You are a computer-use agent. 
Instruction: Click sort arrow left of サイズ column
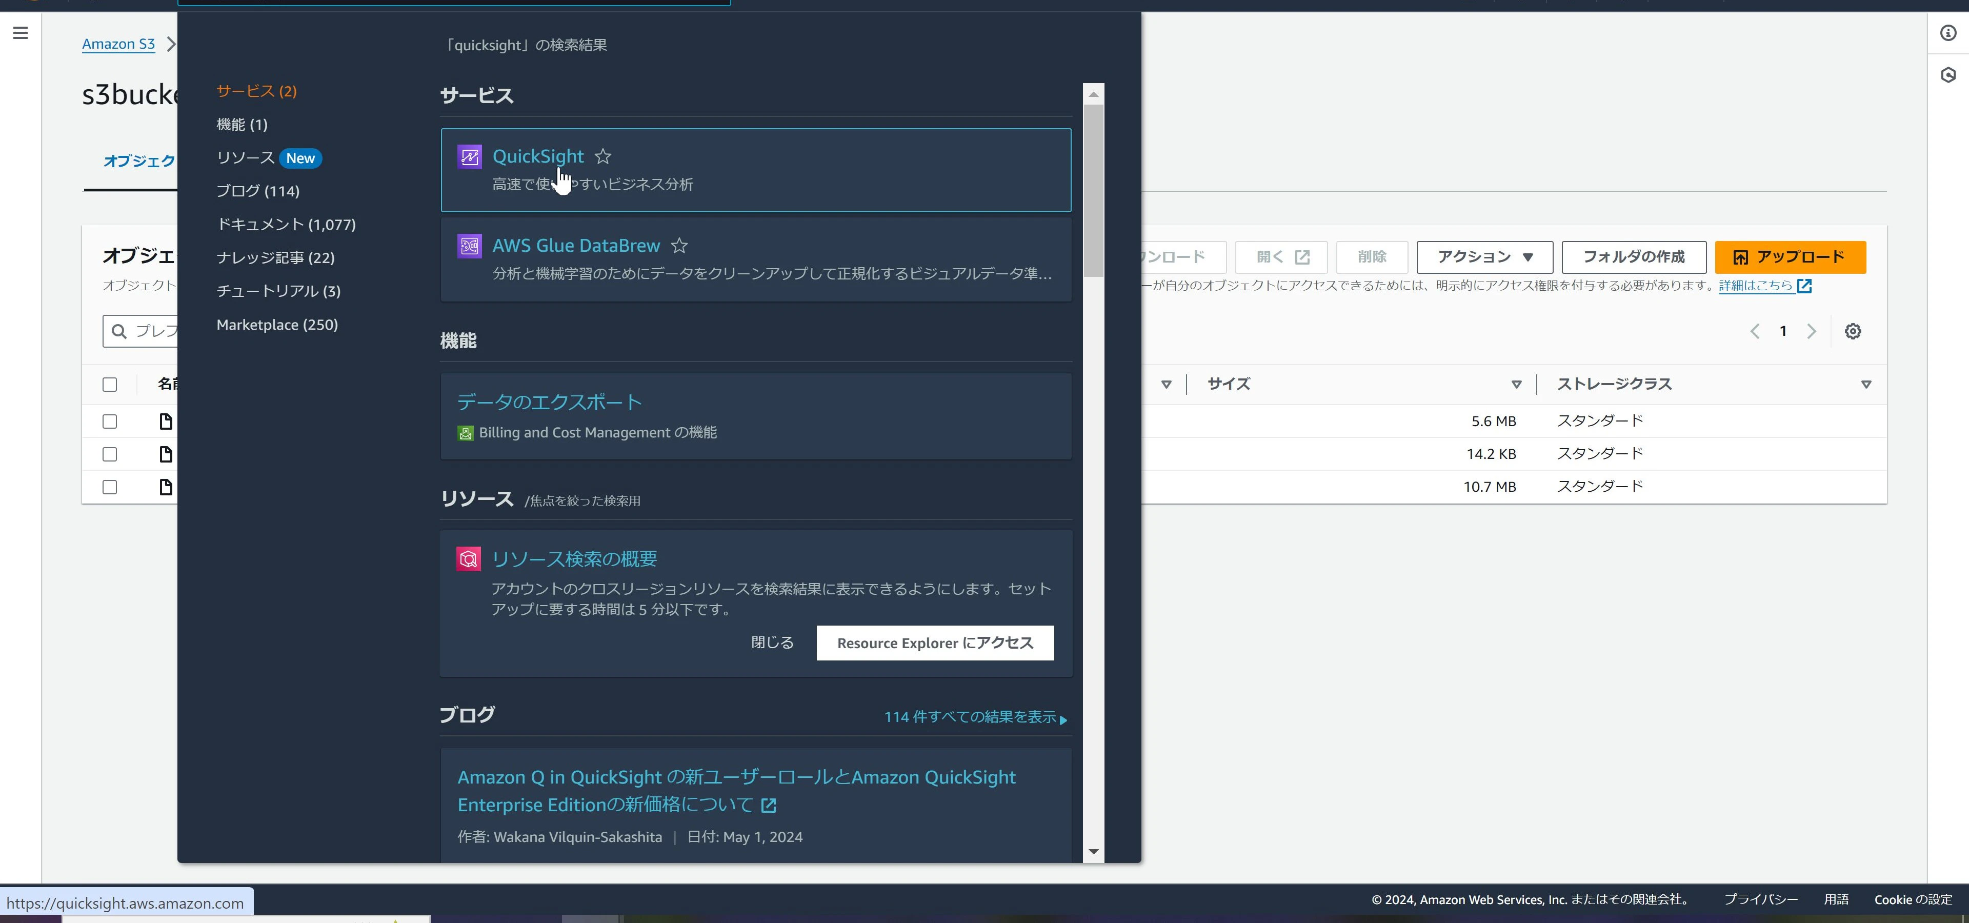(x=1167, y=385)
